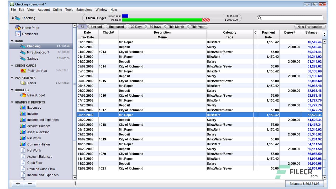Viewport: 336px width, 189px height.
Task: Select the Platinum Visa credit card icon
Action: [23, 71]
